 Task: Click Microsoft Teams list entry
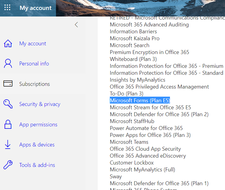[x=129, y=142]
